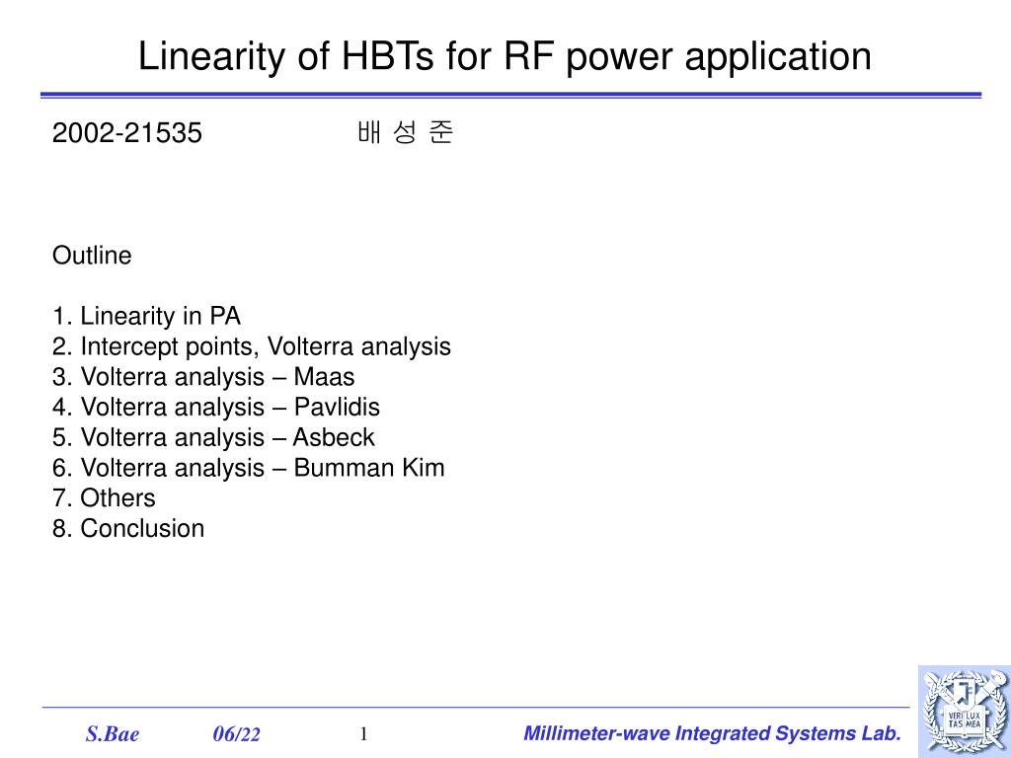Select Intercept points, Volterra analysis line
Image resolution: width=1011 pixels, height=758 pixels.
(252, 346)
